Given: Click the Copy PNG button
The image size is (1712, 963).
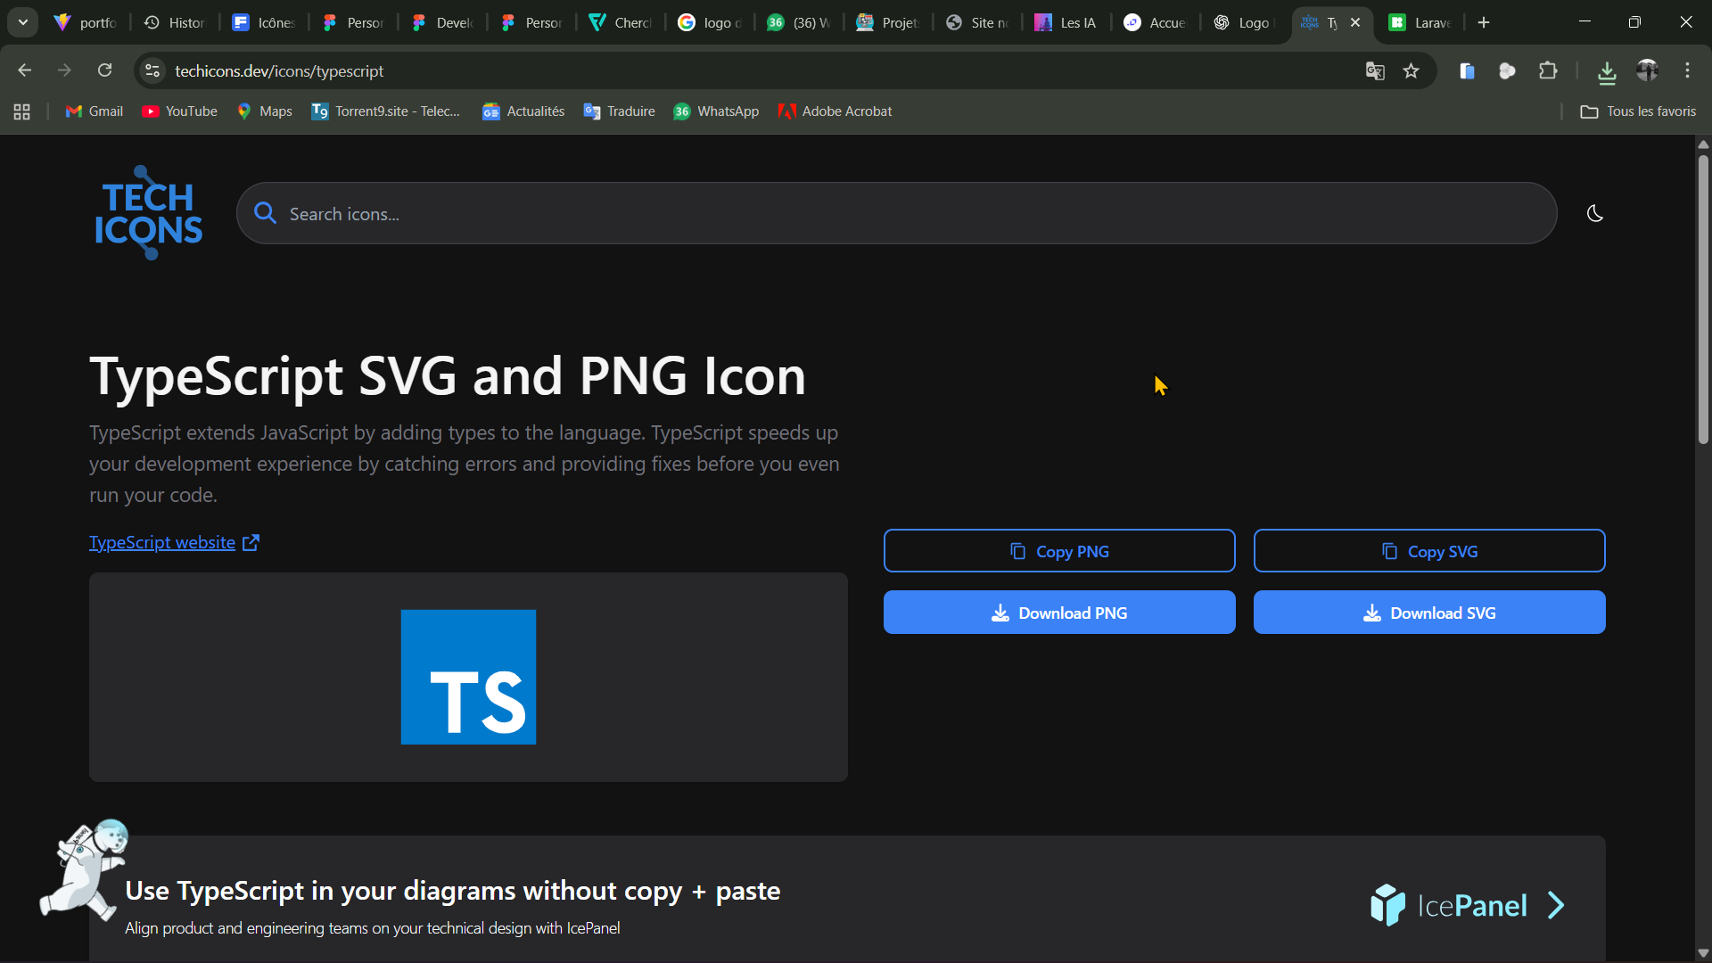Looking at the screenshot, I should [1059, 551].
